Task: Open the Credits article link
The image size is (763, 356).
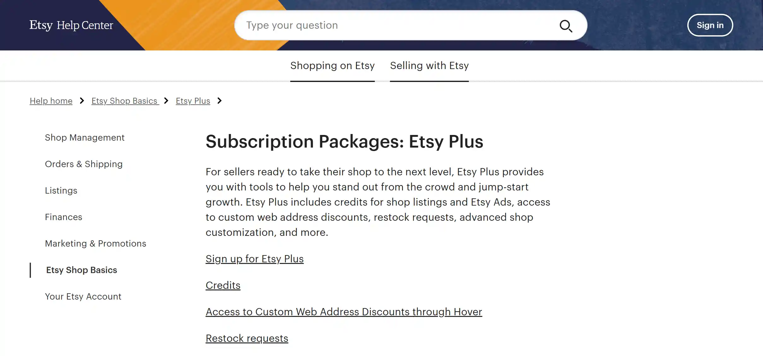Action: [x=223, y=285]
